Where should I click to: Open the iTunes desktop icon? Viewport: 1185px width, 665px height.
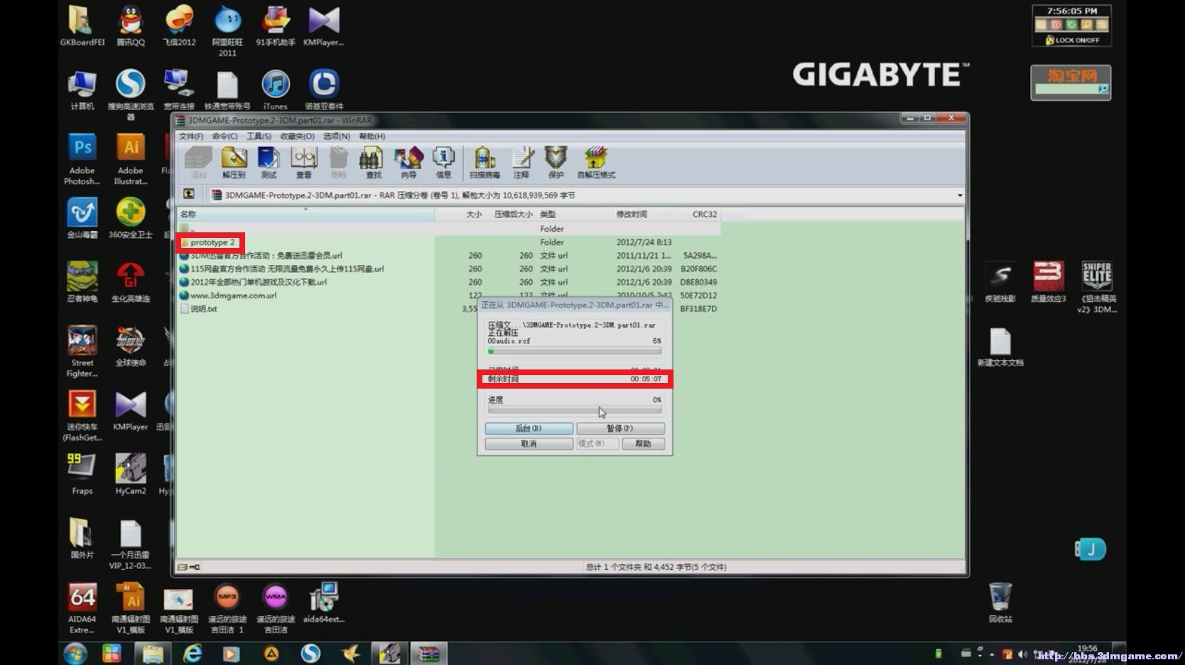[276, 90]
